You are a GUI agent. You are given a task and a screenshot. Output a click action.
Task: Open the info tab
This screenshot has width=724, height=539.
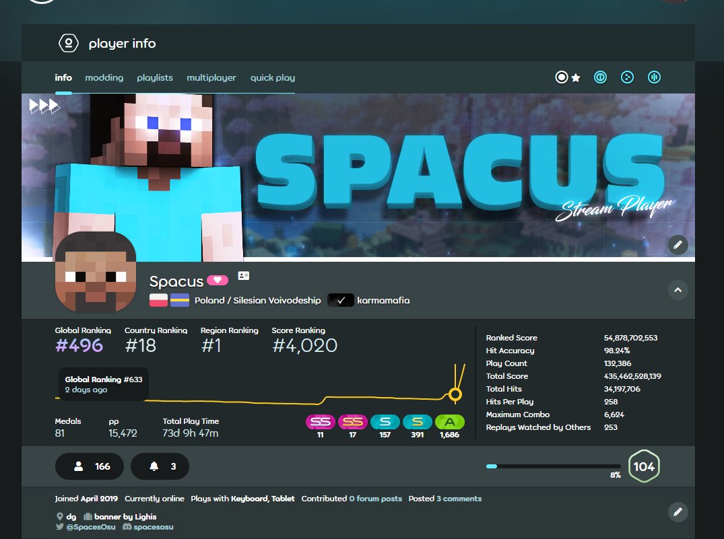[63, 77]
